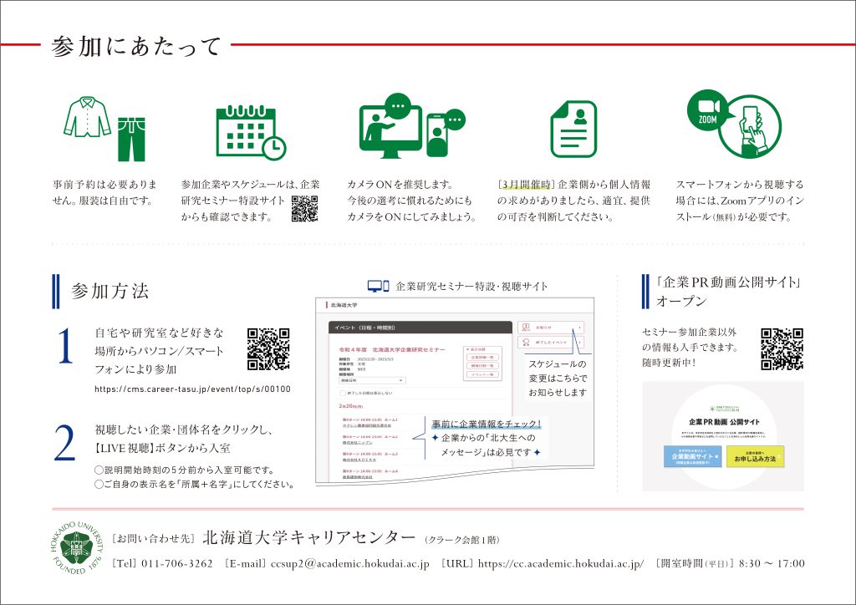Select the monitor presenter video meeting icon
856x605 pixels.
(x=391, y=126)
